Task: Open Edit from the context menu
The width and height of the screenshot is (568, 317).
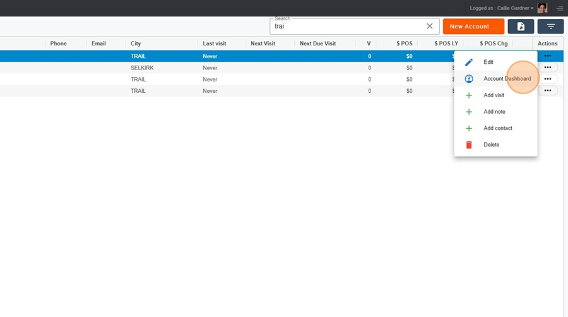Action: pos(495,62)
